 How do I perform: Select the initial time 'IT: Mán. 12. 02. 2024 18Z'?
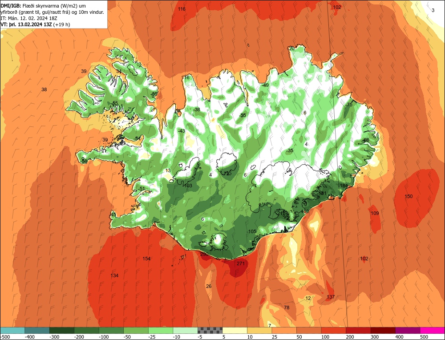coord(29,18)
